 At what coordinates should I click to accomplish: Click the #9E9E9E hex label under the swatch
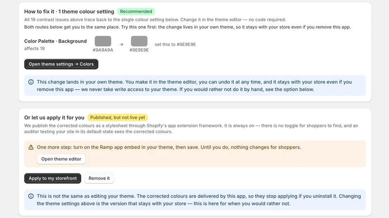coord(139,50)
